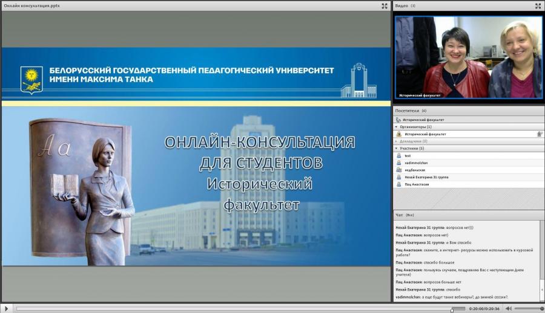Collapse the Участники group
The height and width of the screenshot is (313, 545).
(x=396, y=149)
